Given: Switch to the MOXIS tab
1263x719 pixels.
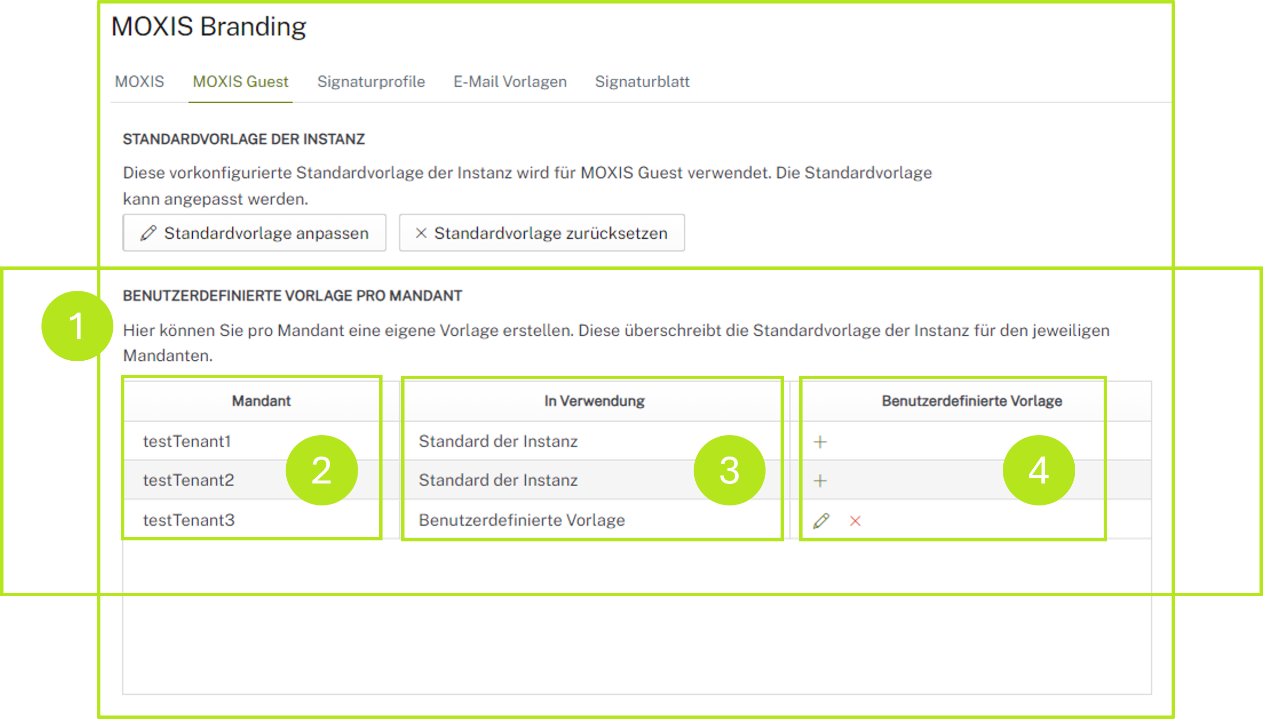Looking at the screenshot, I should click(139, 81).
